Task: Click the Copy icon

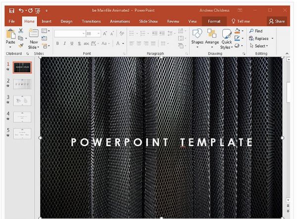Action: coord(20,39)
